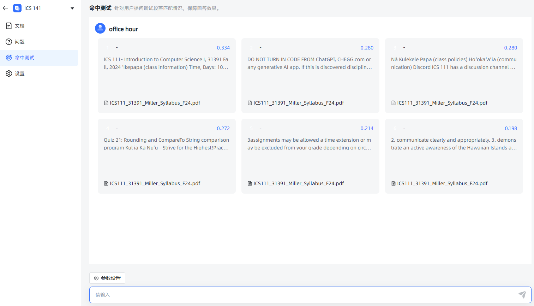The image size is (534, 306).
Task: Open the first result card scored 0.334
Action: pyautogui.click(x=167, y=75)
